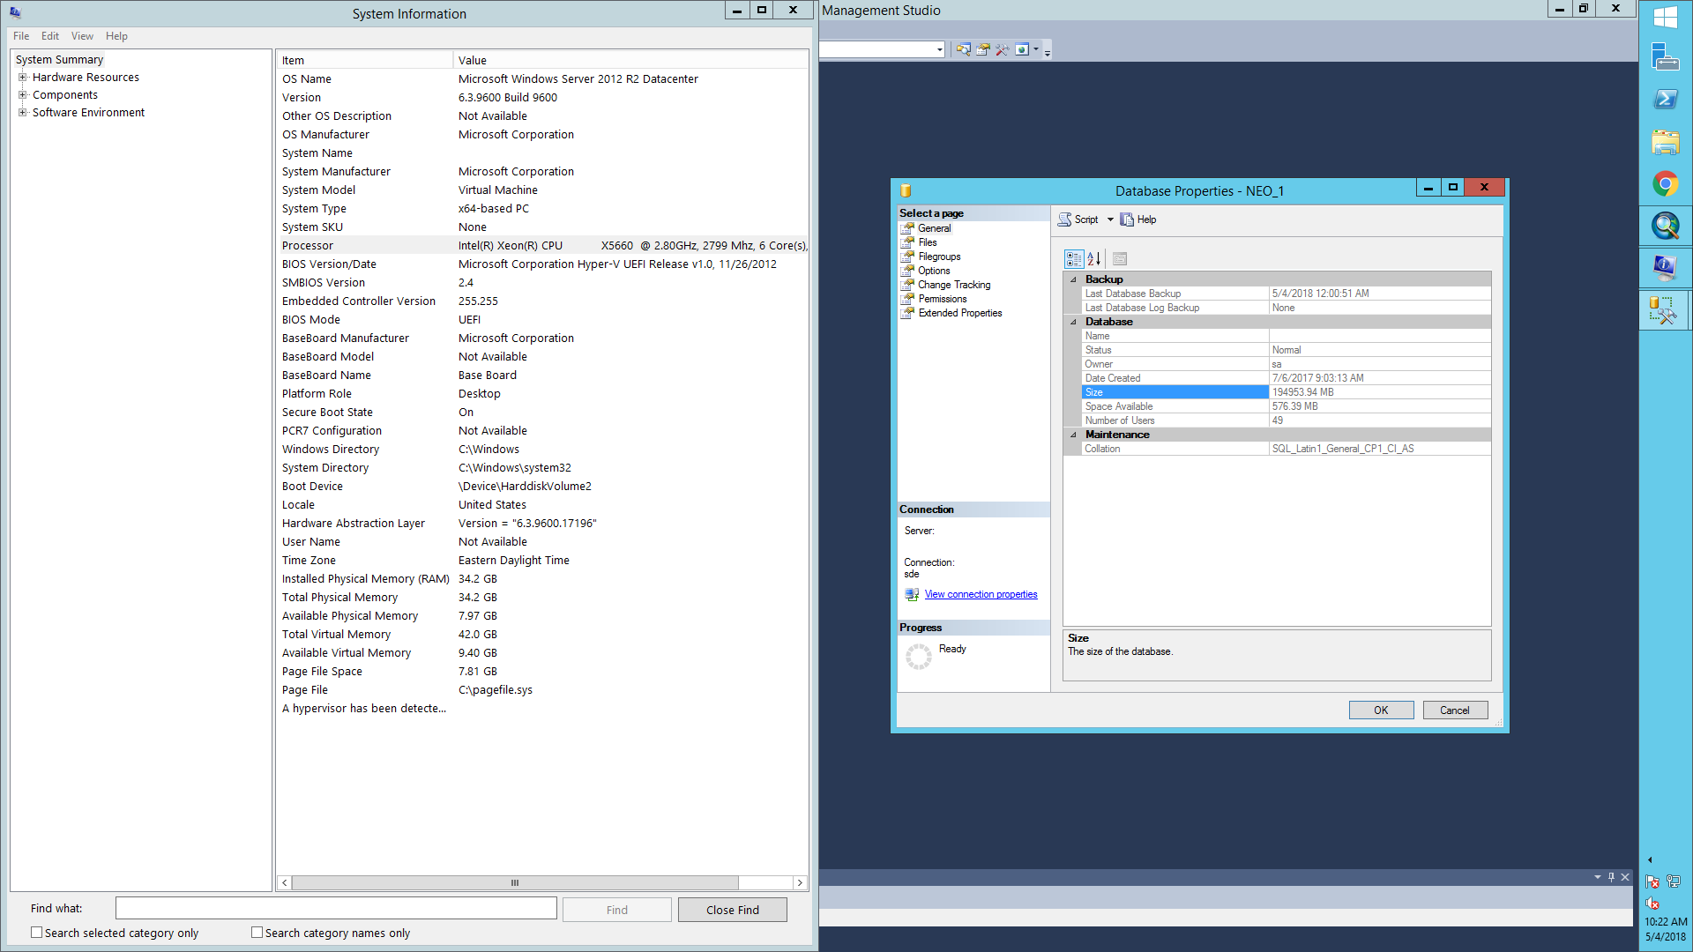1693x952 pixels.
Task: Click the 'Find what' input field
Action: coord(336,909)
